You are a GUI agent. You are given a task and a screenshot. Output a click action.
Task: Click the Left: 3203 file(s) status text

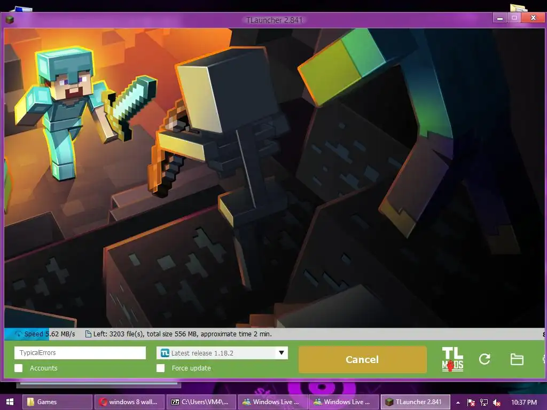tap(183, 334)
